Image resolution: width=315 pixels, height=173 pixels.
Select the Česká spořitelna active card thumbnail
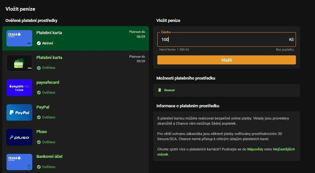pyautogui.click(x=19, y=38)
